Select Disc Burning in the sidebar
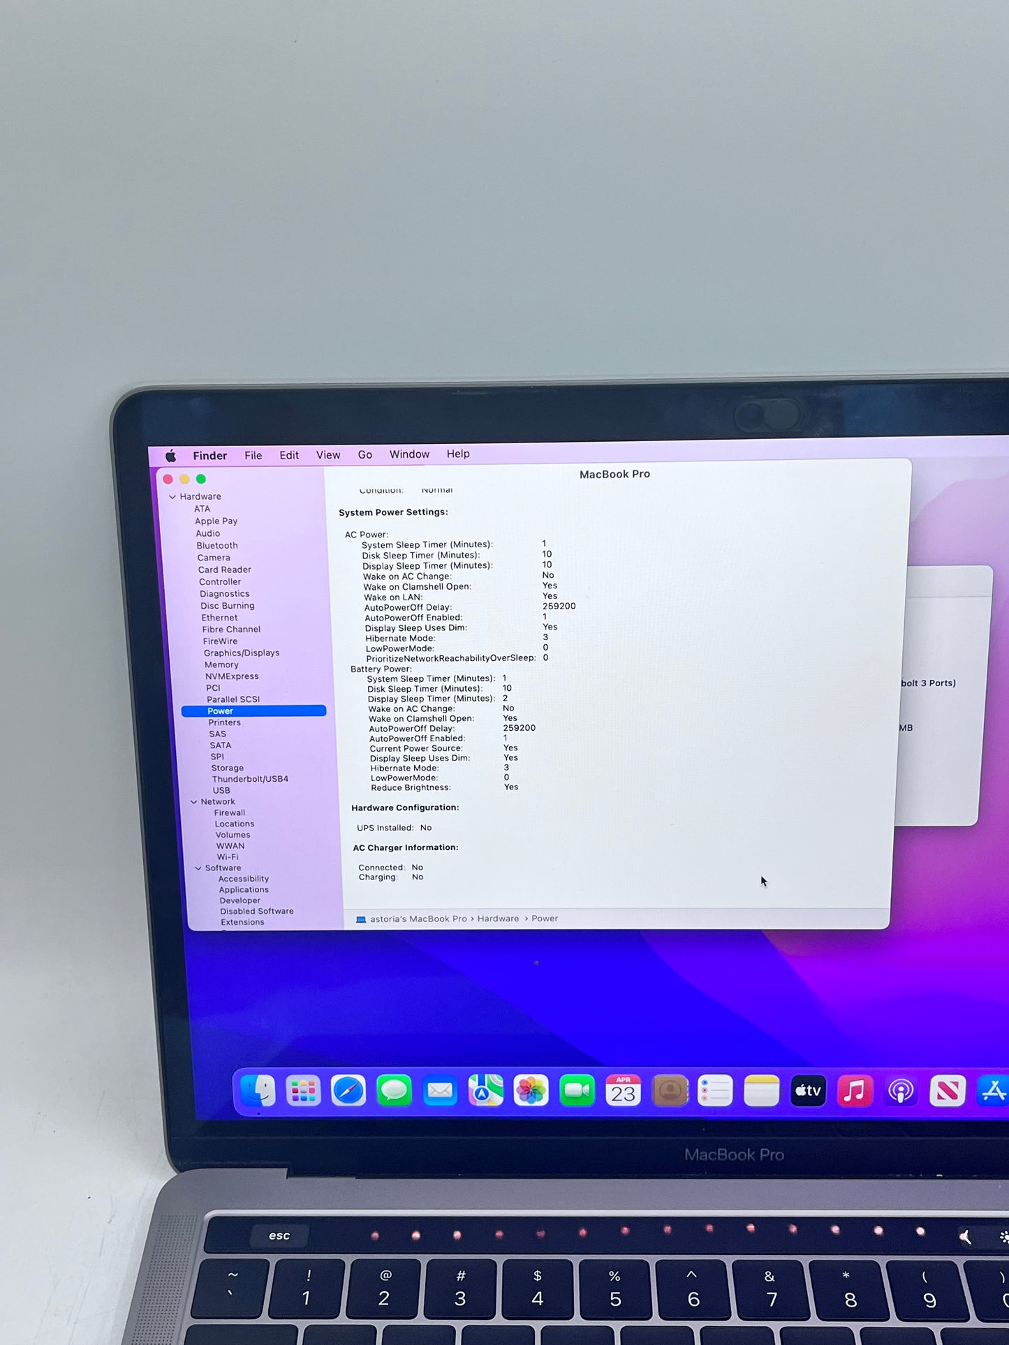1009x1345 pixels. click(x=227, y=606)
